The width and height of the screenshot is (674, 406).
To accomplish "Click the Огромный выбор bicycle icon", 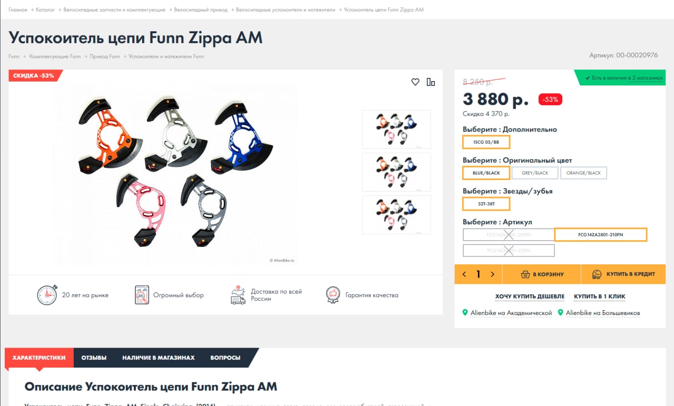I will (x=142, y=295).
